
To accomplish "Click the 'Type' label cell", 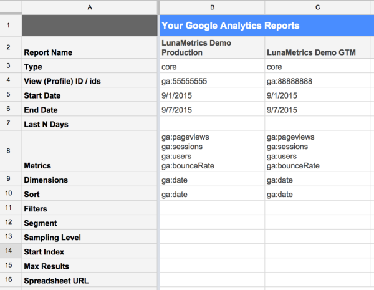I will click(x=89, y=65).
